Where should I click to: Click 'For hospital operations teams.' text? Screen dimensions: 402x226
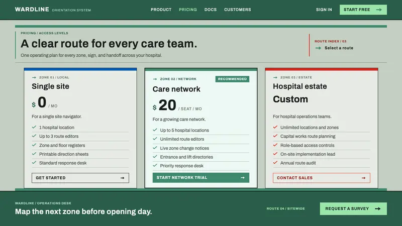302,117
